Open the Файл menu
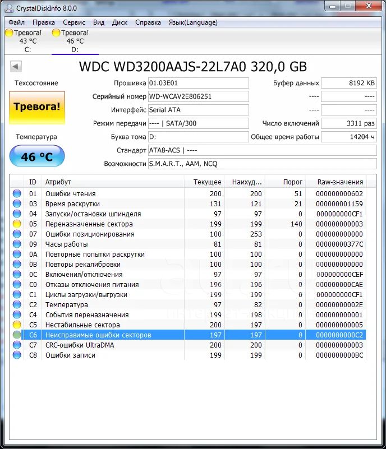This screenshot has width=386, height=449. point(16,22)
